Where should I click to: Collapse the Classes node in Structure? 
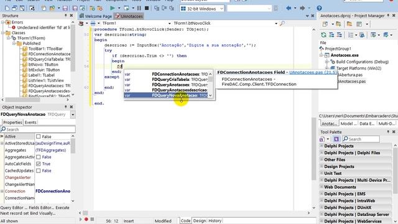pyautogui.click(x=2, y=33)
